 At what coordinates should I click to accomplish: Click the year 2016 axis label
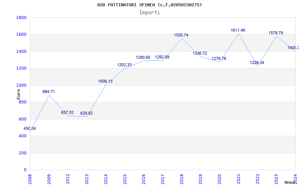[x=144, y=179]
